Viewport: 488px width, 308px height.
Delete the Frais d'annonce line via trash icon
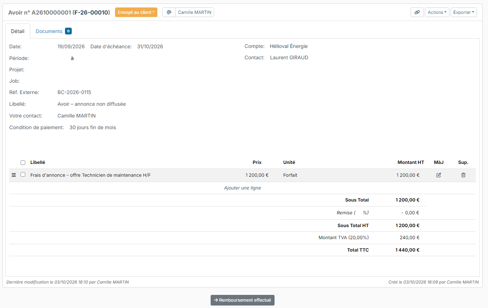[463, 175]
